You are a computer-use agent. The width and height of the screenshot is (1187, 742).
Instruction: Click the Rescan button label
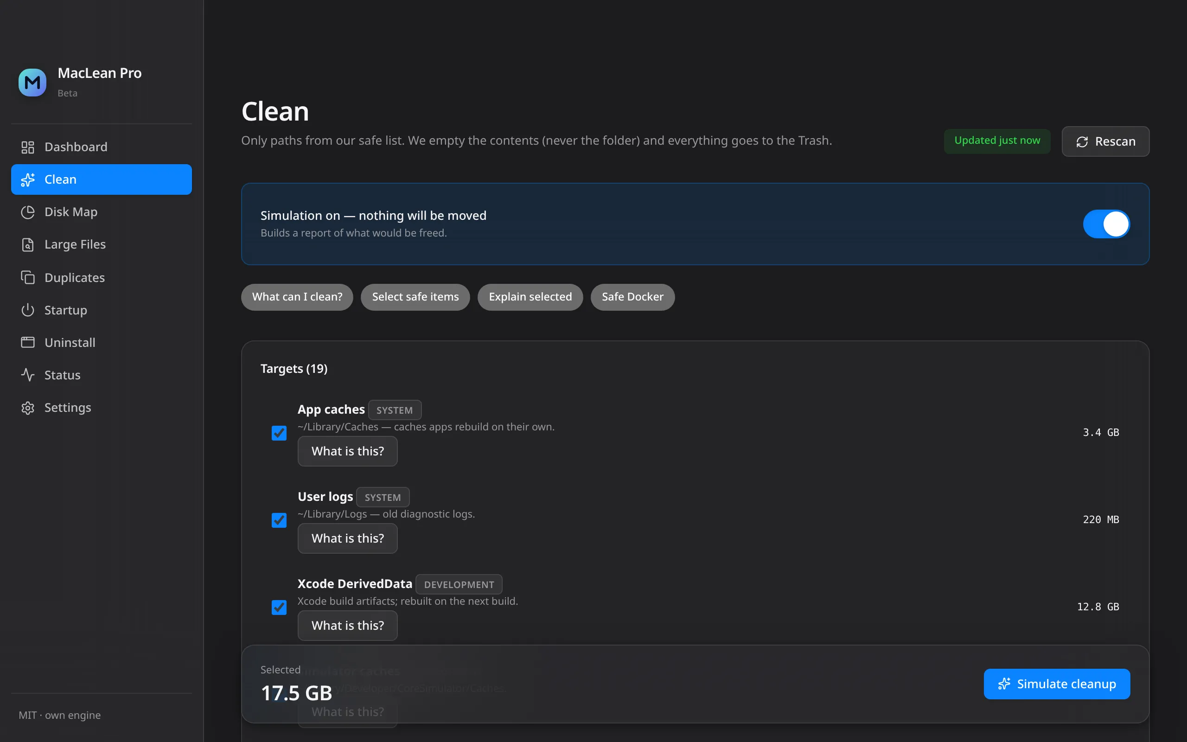coord(1115,141)
